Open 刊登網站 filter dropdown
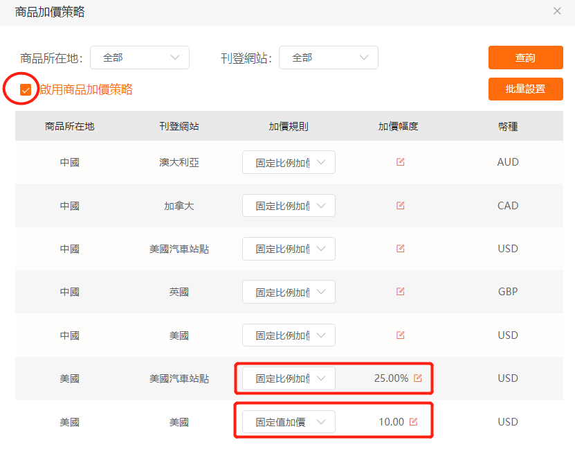Screen dimensions: 575x456 (329, 58)
